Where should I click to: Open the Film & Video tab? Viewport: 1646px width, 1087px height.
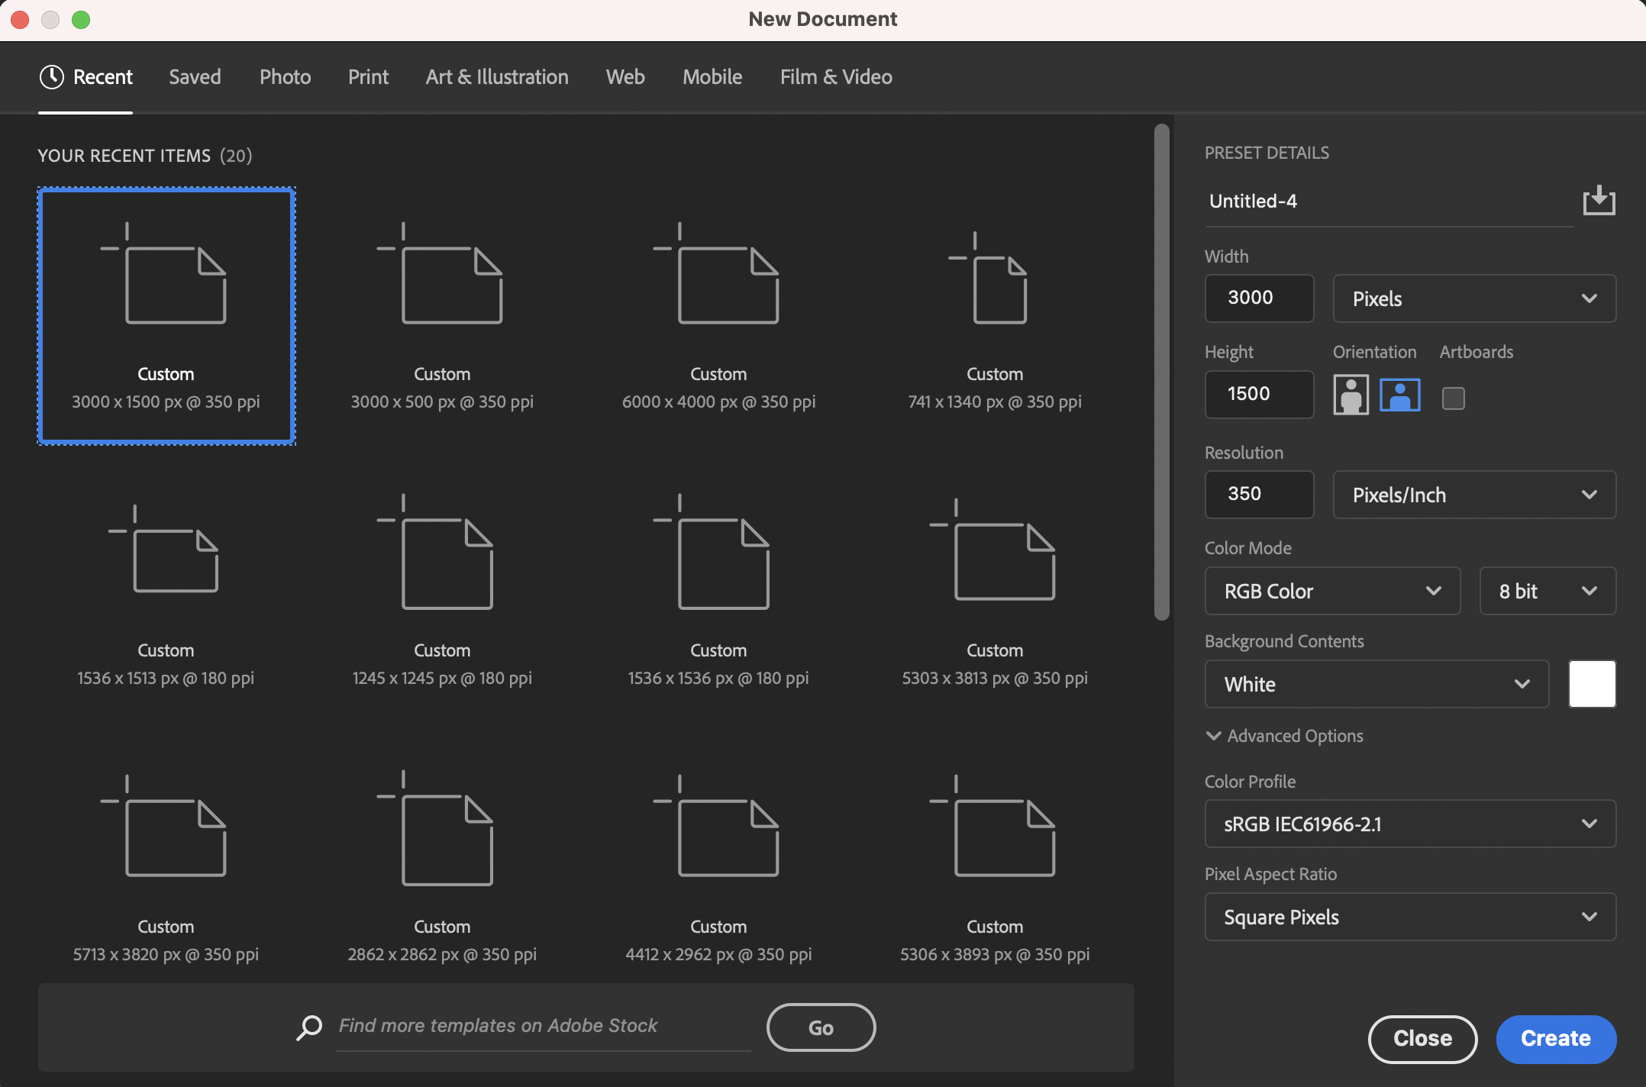coord(836,77)
